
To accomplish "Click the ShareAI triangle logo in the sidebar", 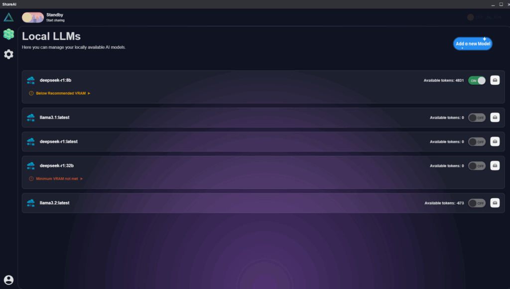I will 9,17.
